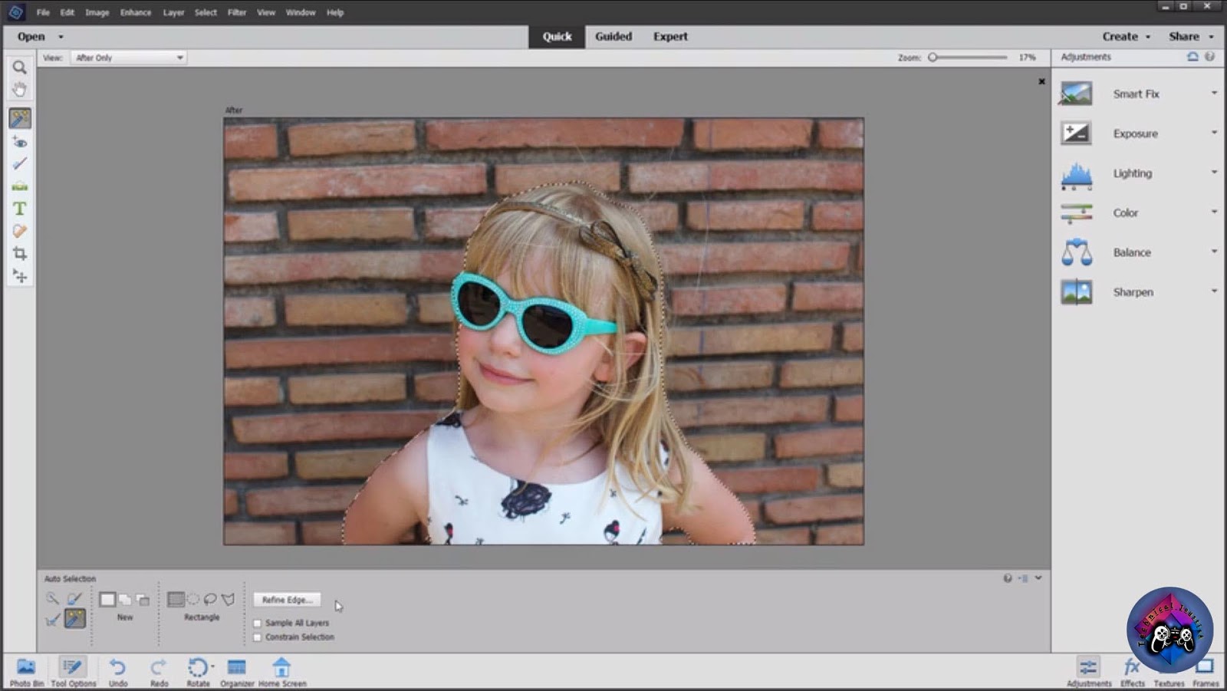
Task: Click the Refine Edge button
Action: coord(287,600)
